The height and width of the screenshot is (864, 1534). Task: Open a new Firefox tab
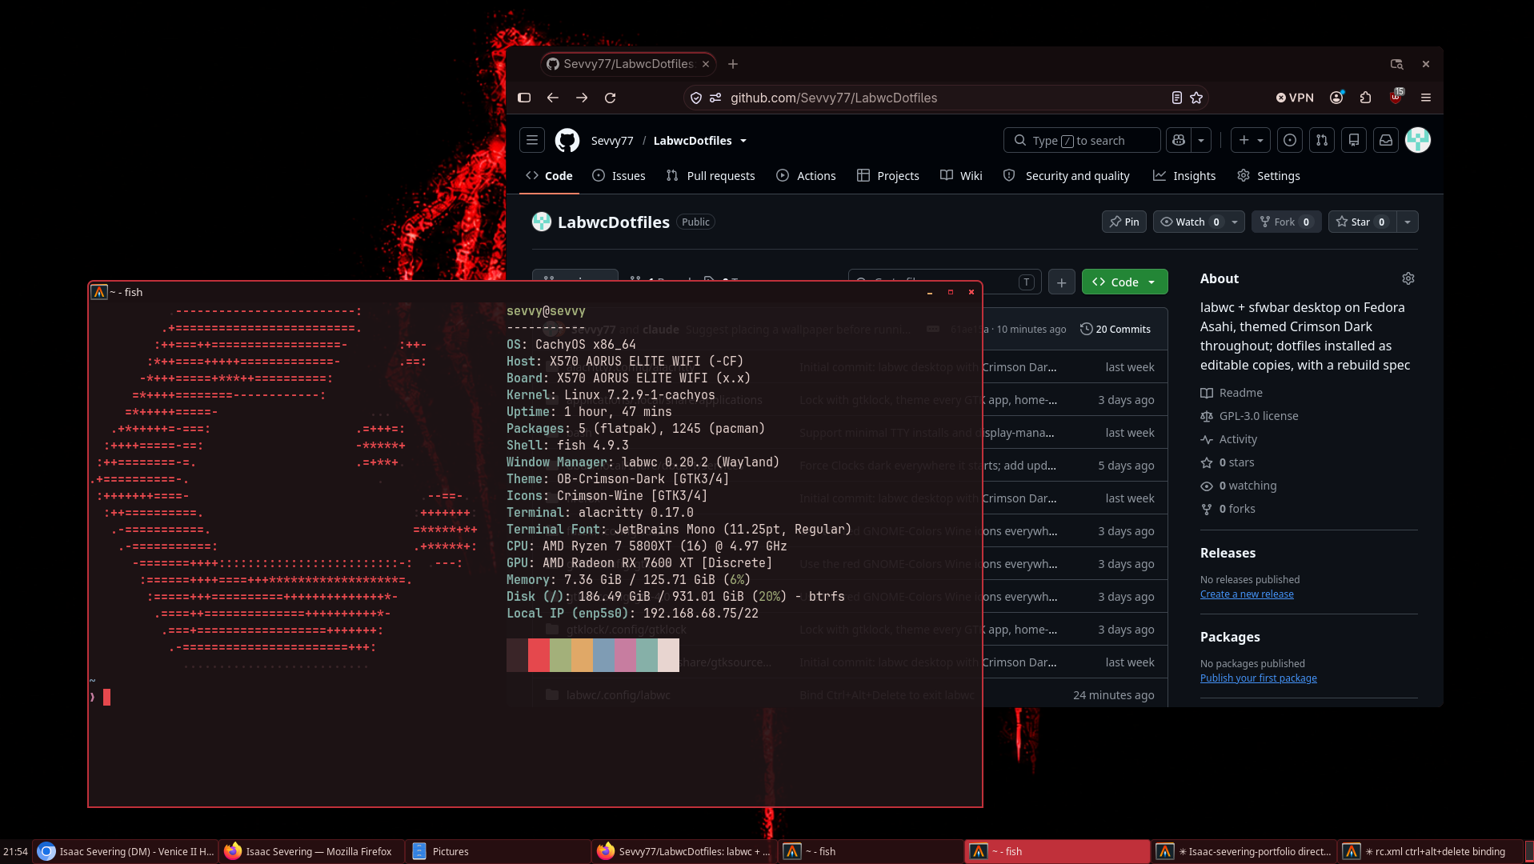pos(733,64)
